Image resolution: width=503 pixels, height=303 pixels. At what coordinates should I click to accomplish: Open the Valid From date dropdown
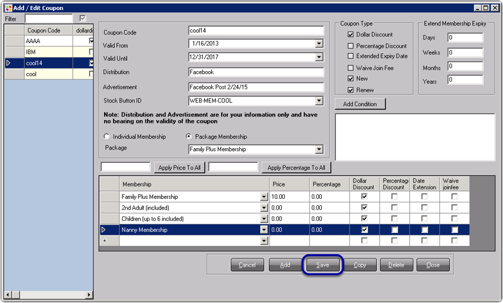319,44
